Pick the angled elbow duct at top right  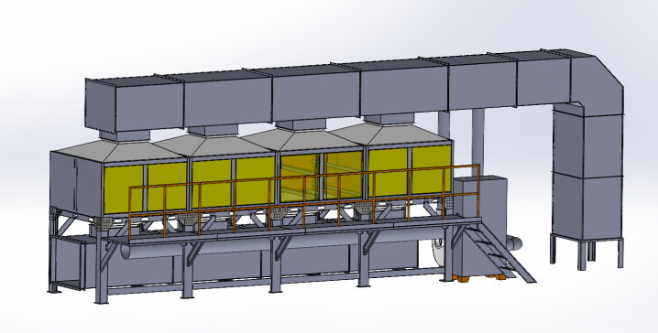[598, 82]
